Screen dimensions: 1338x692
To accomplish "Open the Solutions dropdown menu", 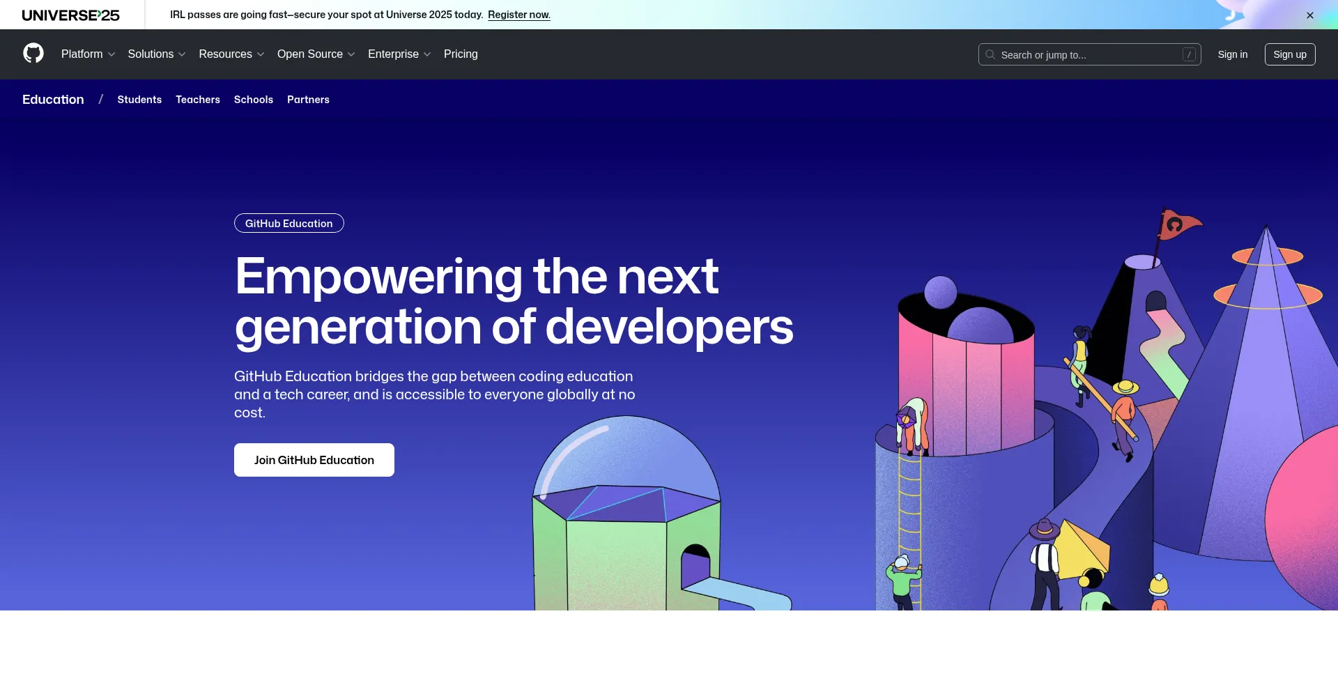I will [156, 54].
